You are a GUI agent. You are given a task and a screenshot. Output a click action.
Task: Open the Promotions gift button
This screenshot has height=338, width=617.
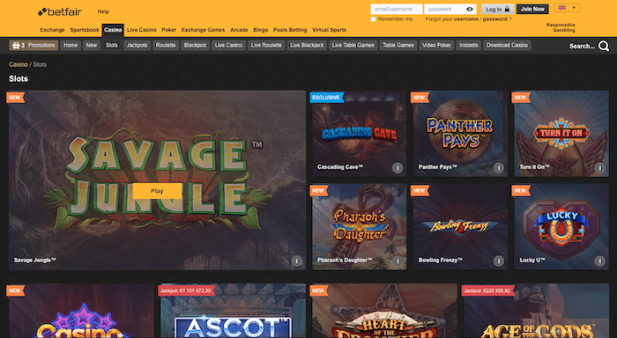(x=33, y=45)
